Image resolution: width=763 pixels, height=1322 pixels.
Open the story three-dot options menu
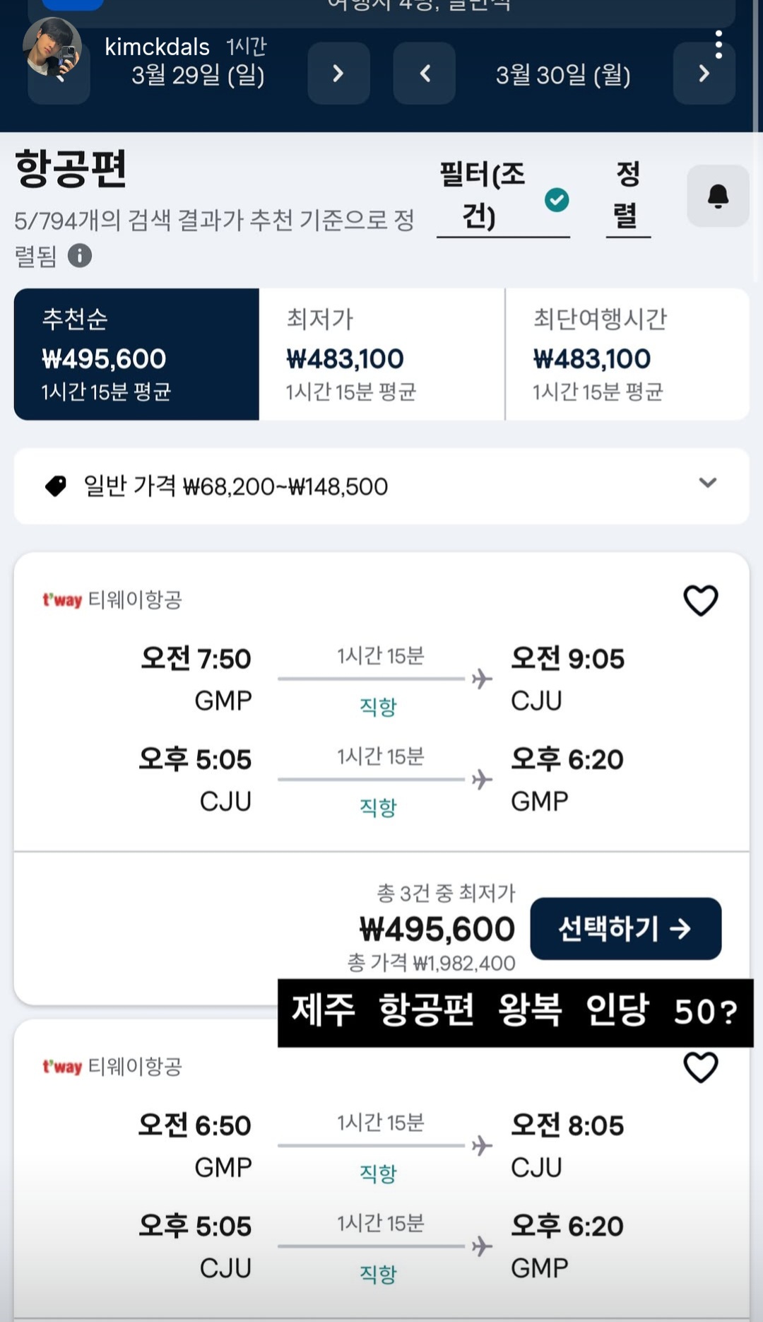point(718,45)
